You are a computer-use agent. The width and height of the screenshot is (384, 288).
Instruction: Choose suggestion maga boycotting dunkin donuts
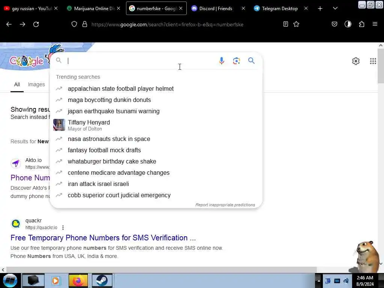(x=156, y=100)
